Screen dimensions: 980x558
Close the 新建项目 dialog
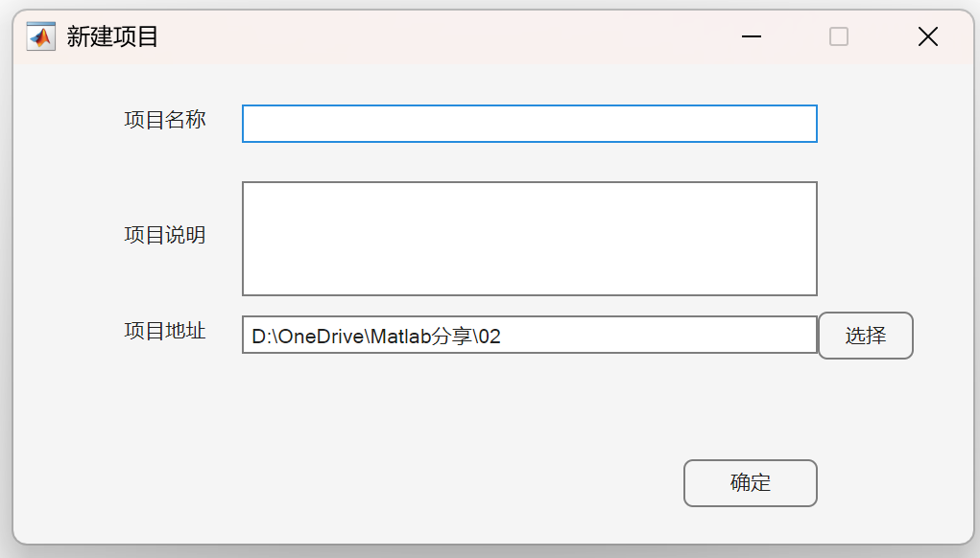927,36
